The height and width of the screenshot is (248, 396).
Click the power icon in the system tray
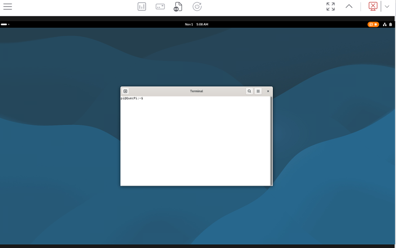tap(390, 24)
